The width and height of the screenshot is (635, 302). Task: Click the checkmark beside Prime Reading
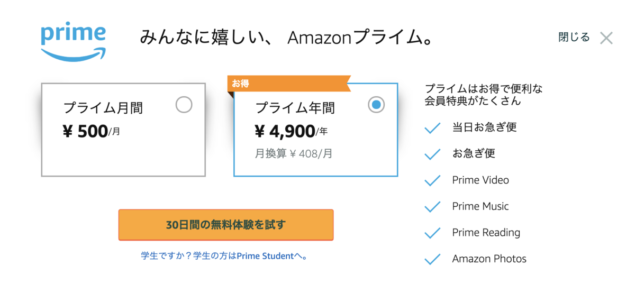tap(433, 233)
